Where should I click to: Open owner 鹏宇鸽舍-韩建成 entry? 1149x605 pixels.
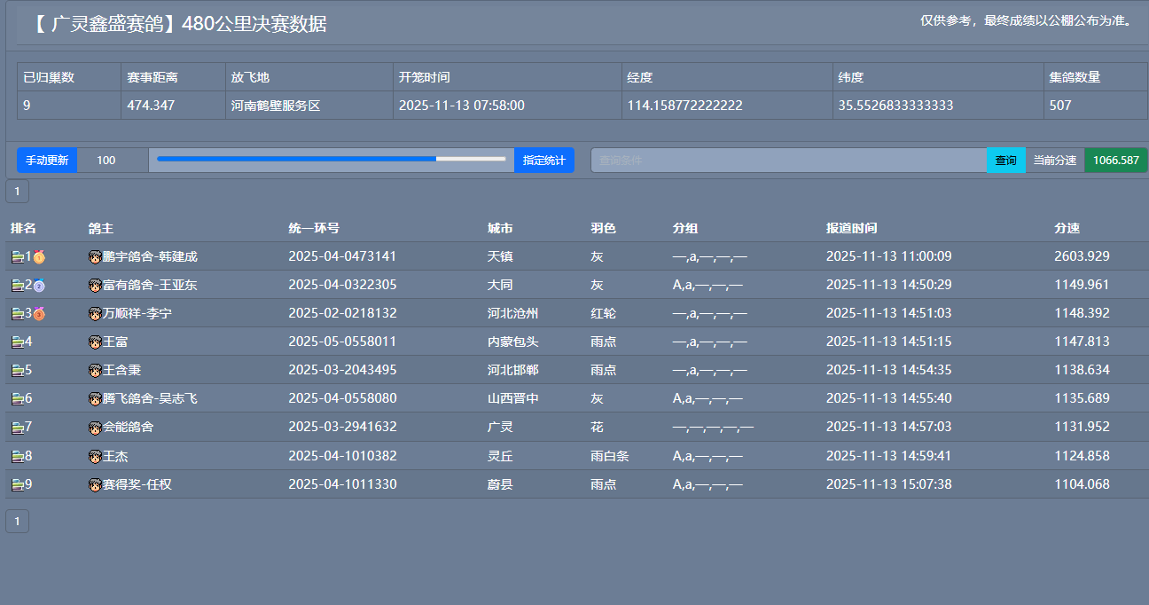coord(149,257)
